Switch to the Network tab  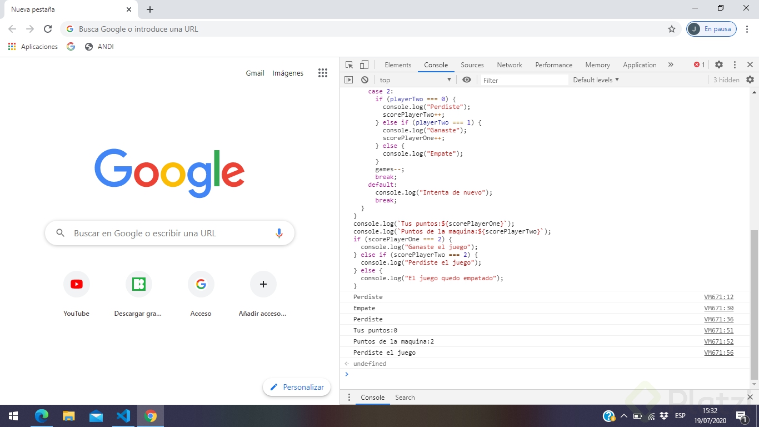510,65
